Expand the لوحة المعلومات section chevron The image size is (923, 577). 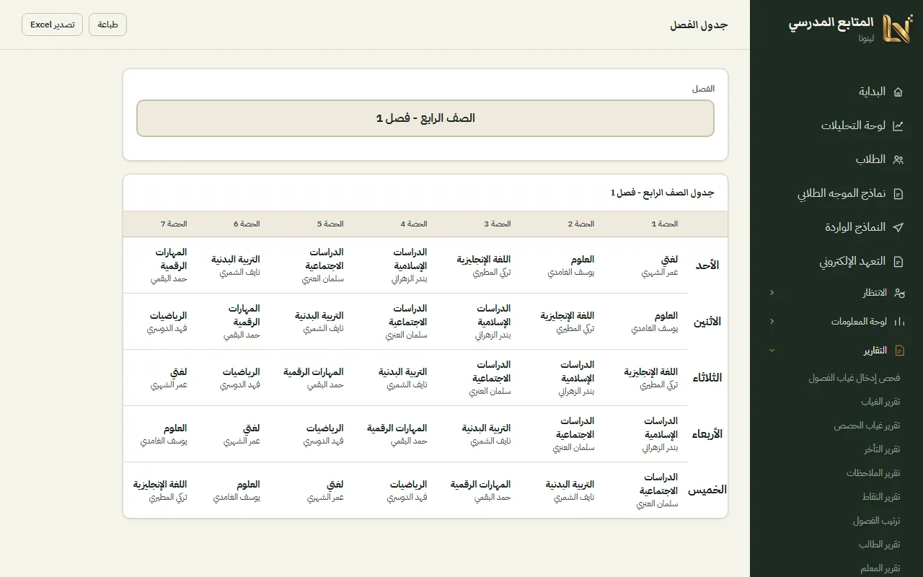click(x=772, y=322)
